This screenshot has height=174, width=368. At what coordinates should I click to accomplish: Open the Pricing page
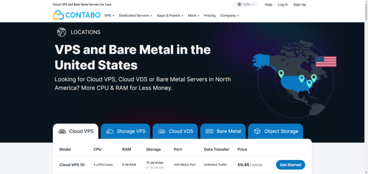coord(210,16)
